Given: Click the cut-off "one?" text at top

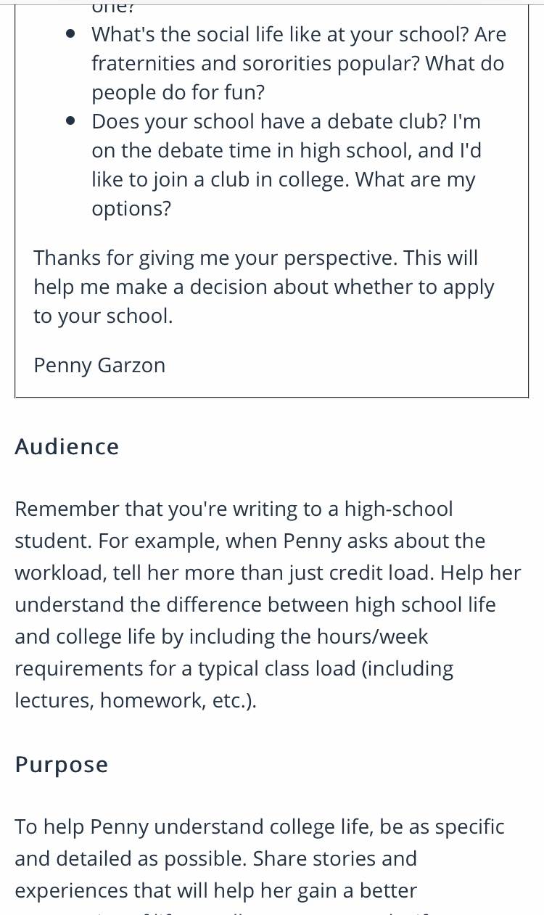Looking at the screenshot, I should (110, 7).
